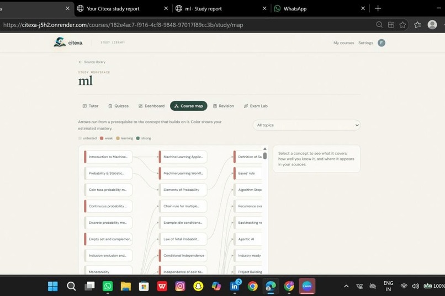The width and height of the screenshot is (445, 296).
Task: Switch to the WhatsApp browser tab
Action: (318, 8)
